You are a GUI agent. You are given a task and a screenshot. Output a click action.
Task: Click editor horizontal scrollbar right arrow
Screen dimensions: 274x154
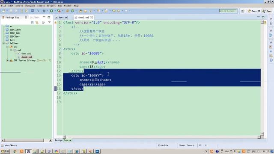[x=259, y=137]
